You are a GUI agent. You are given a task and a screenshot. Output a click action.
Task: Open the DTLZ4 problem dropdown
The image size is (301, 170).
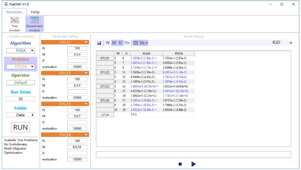20,67
